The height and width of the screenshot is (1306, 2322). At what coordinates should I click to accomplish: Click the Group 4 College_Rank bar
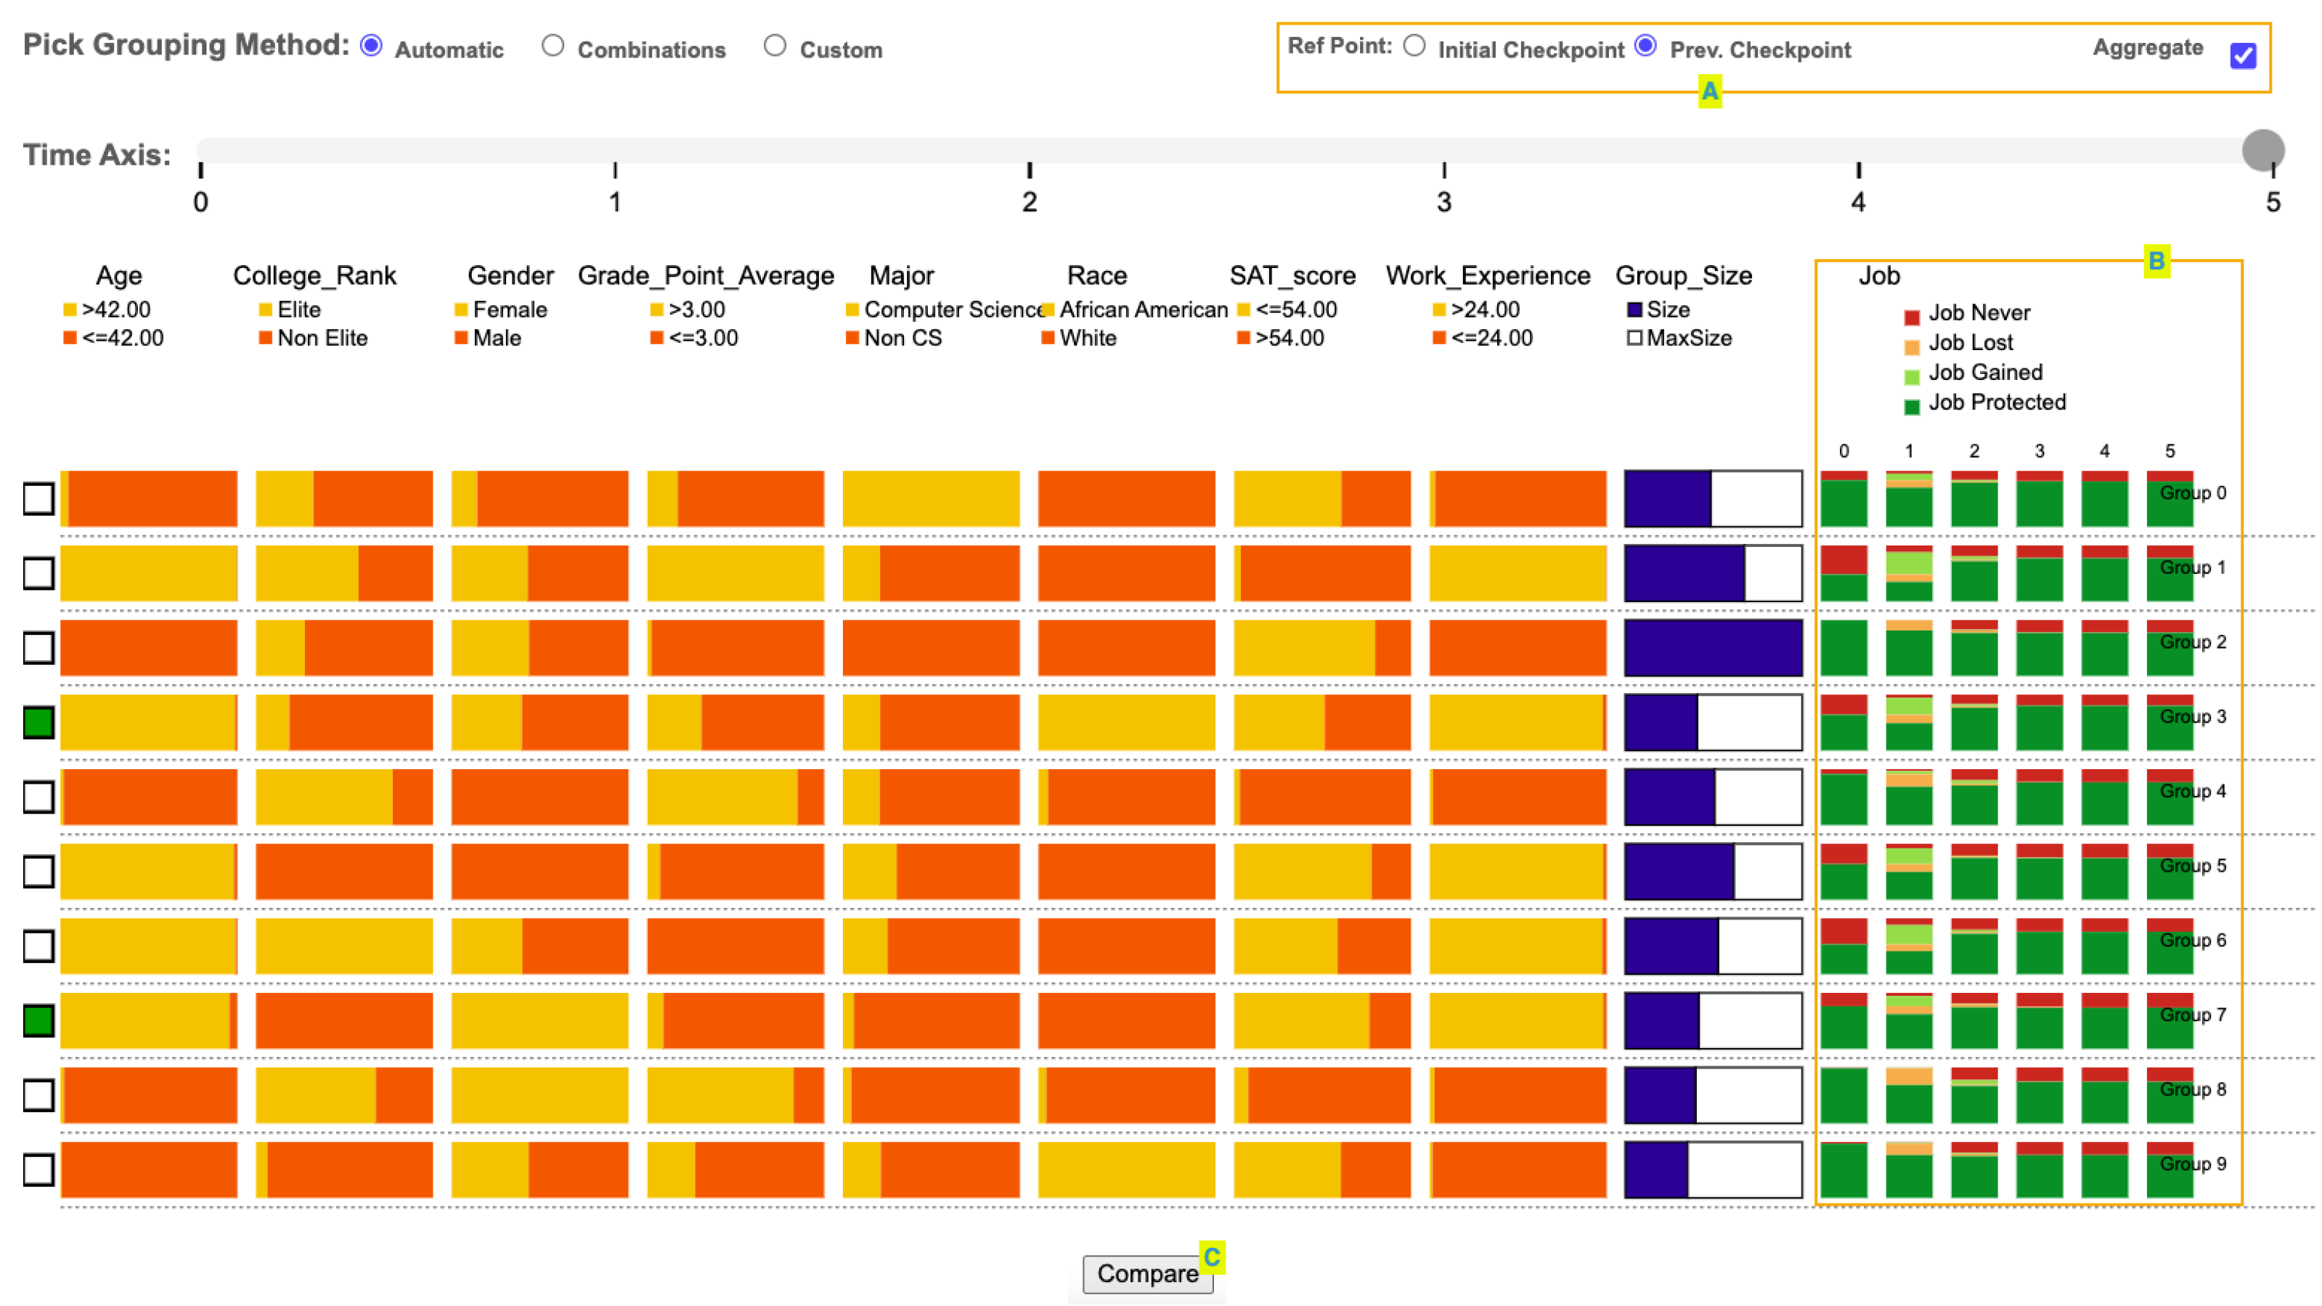coord(344,798)
